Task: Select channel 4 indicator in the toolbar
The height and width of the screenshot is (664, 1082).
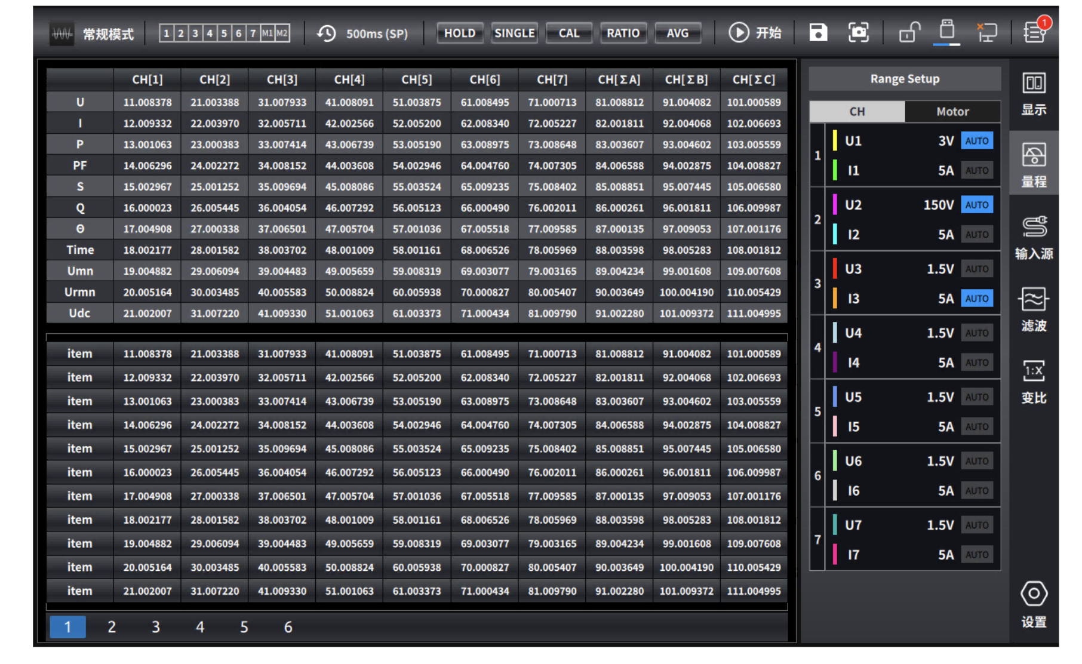Action: click(210, 33)
